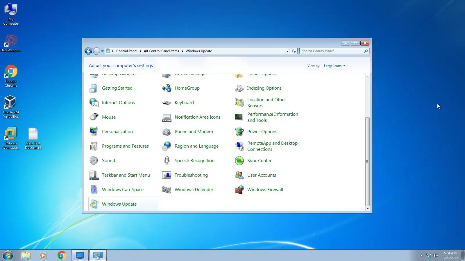Open Speech Recognition microphone icon

[167, 161]
